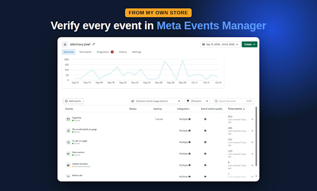Click the Initiate checkout event name
The width and height of the screenshot is (317, 191).
click(80, 164)
